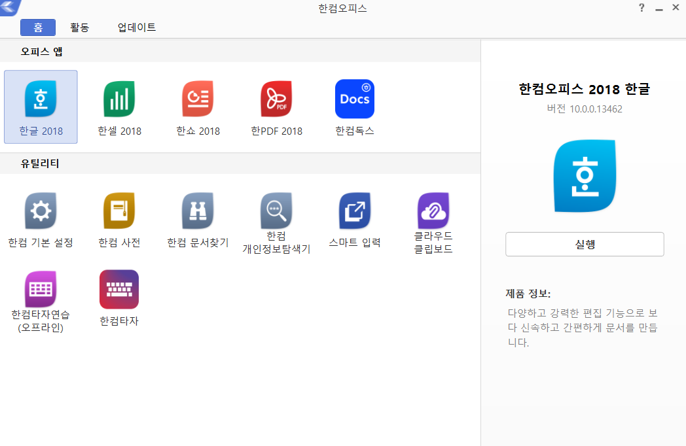
Task: Switch to the 홈 tab
Action: tap(38, 27)
